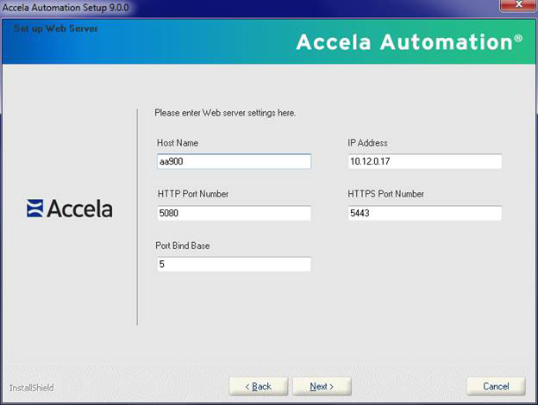538x405 pixels.
Task: Click the Host Name label
Action: 178,143
